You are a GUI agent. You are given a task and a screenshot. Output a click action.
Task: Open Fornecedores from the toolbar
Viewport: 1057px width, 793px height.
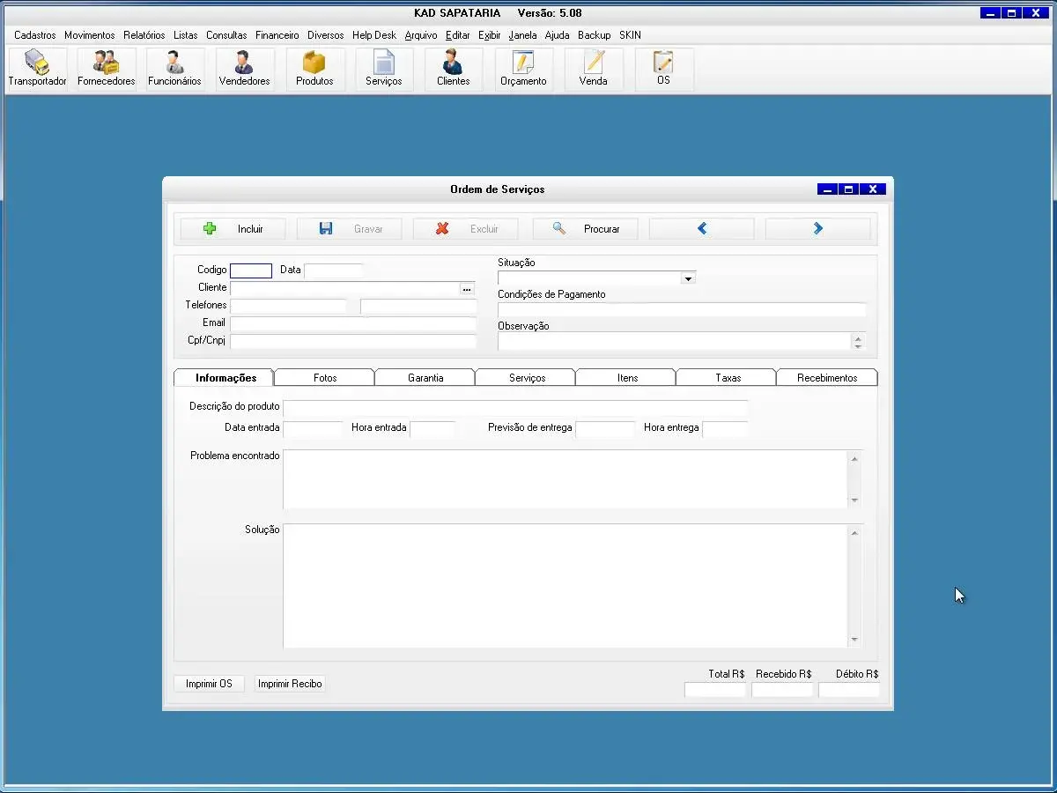107,69
